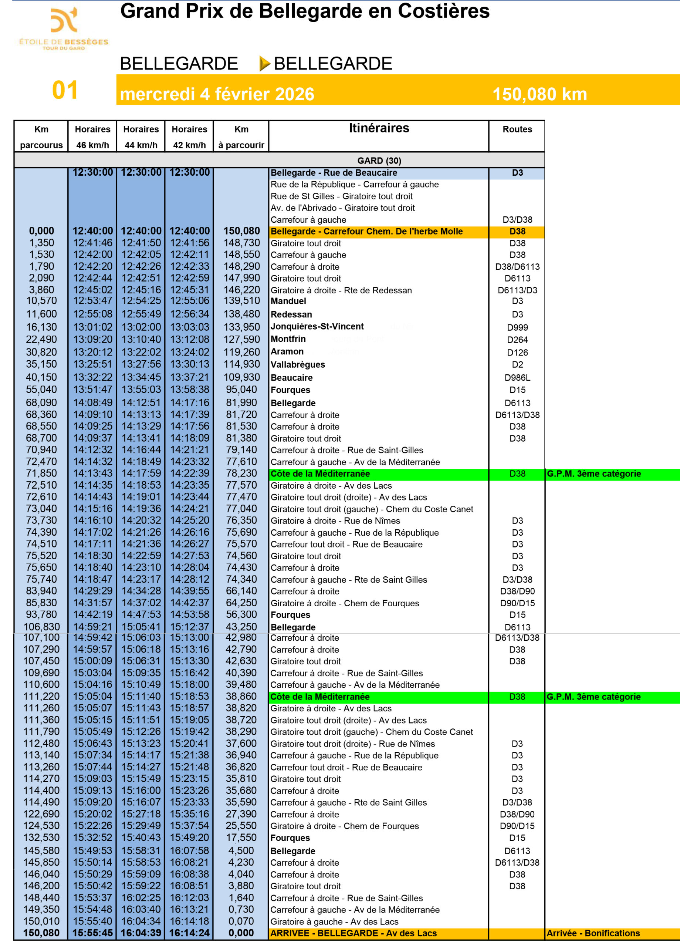Click the Grand Prix de Bellegarde title
The height and width of the screenshot is (947, 680).
[305, 11]
